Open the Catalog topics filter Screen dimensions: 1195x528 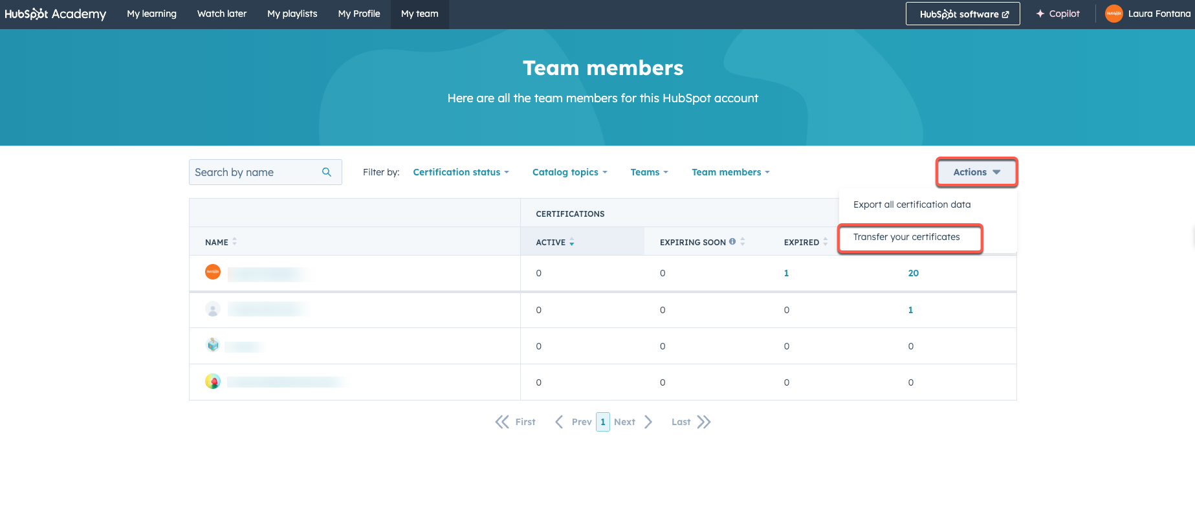point(570,172)
